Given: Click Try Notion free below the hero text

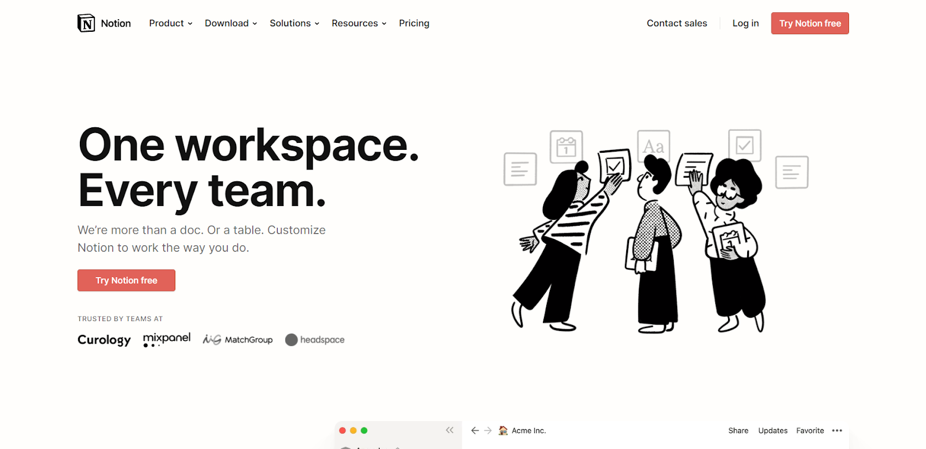Looking at the screenshot, I should [126, 280].
